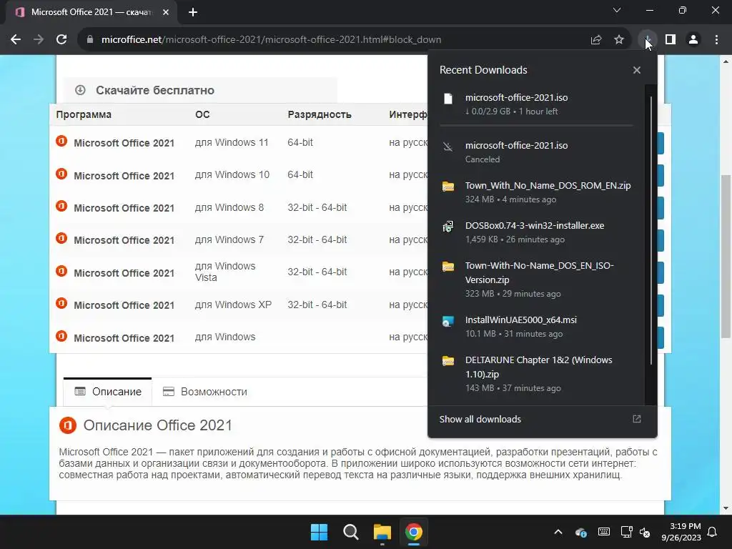Screen dimensions: 732x549
Task: Open InstallWinUAE5000_x64.msi download entry
Action: click(535, 327)
